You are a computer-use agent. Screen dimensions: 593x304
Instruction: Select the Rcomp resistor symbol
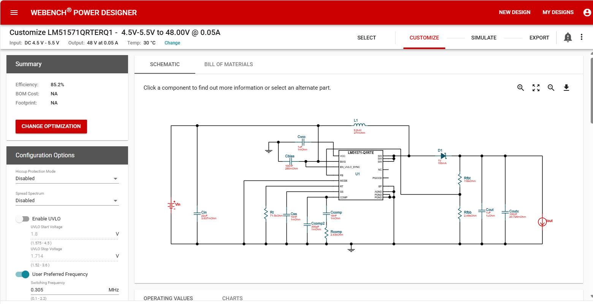326,233
